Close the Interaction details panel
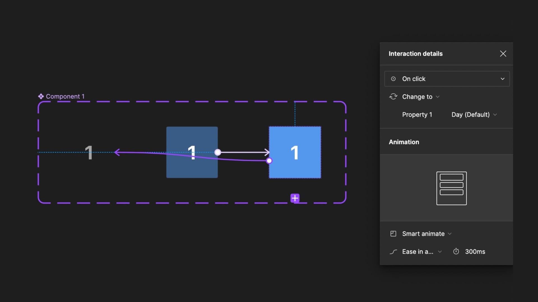Image resolution: width=538 pixels, height=302 pixels. (x=503, y=54)
